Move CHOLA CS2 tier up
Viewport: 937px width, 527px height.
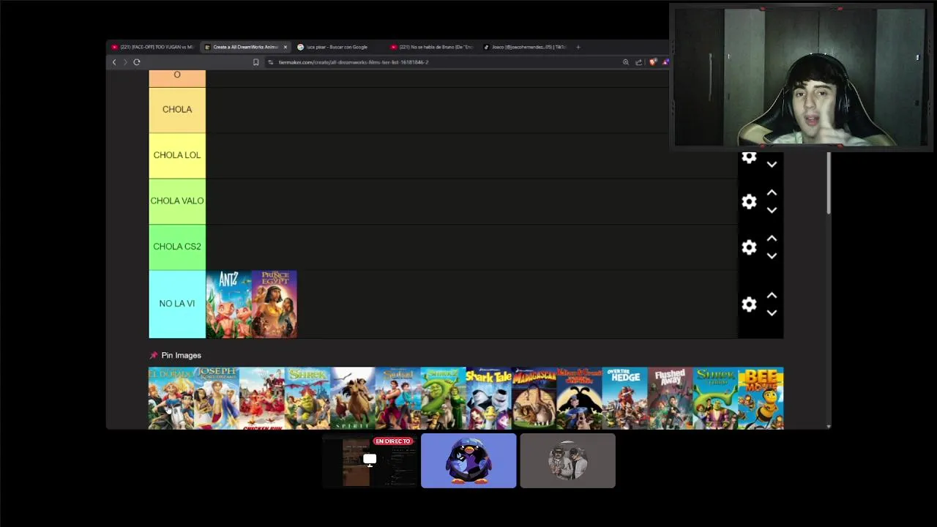click(x=772, y=239)
